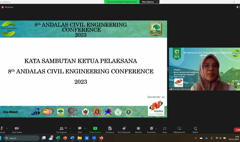Screen dimensions: 240x142
Task: Open the Chat panel
Action: (80, 130)
